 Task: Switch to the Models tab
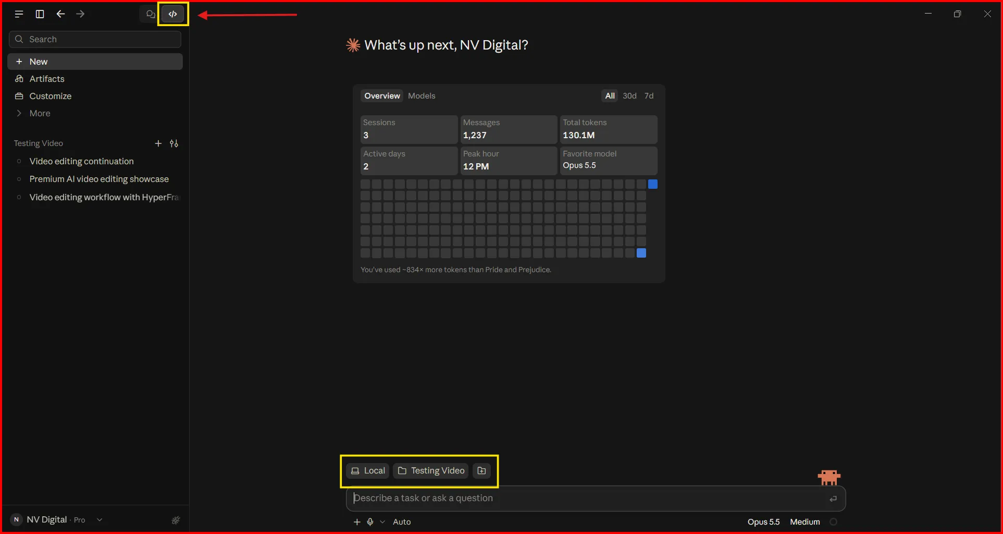coord(422,96)
